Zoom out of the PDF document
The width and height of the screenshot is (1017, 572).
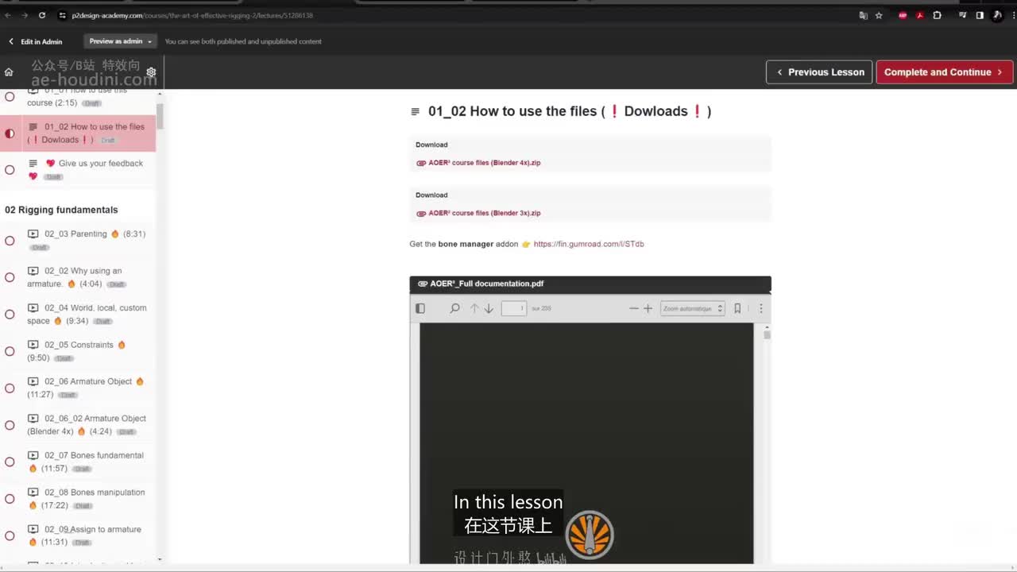click(634, 308)
